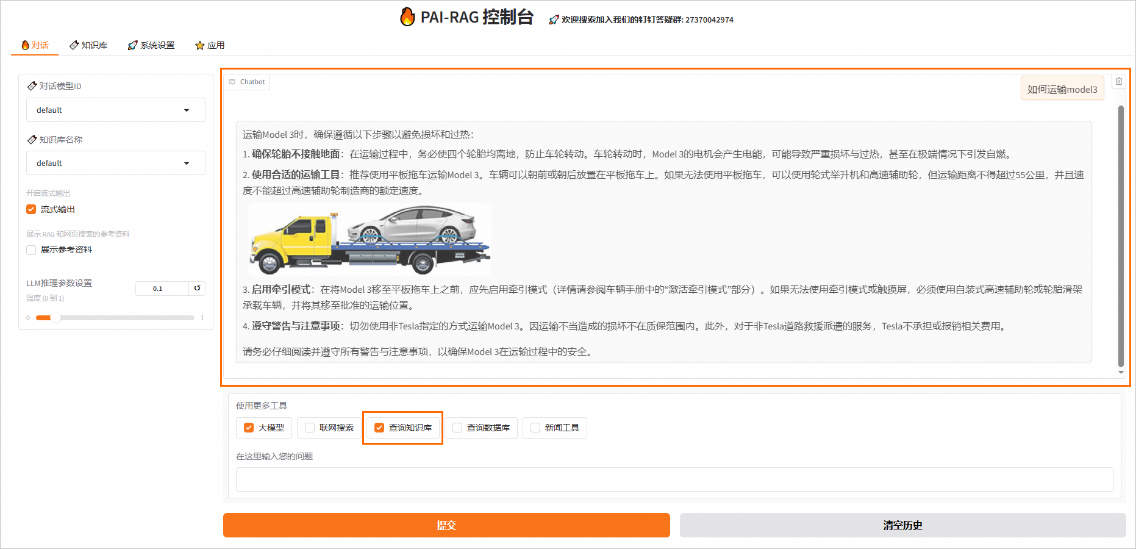Screen dimensions: 1136x549
Task: Reset temperature with the reload icon
Action: pyautogui.click(x=197, y=288)
